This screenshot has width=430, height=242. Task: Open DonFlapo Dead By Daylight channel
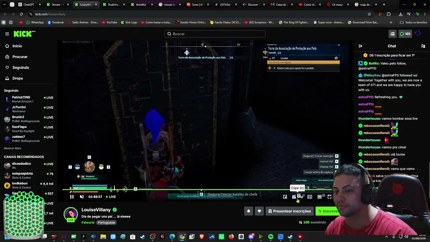tap(29, 129)
